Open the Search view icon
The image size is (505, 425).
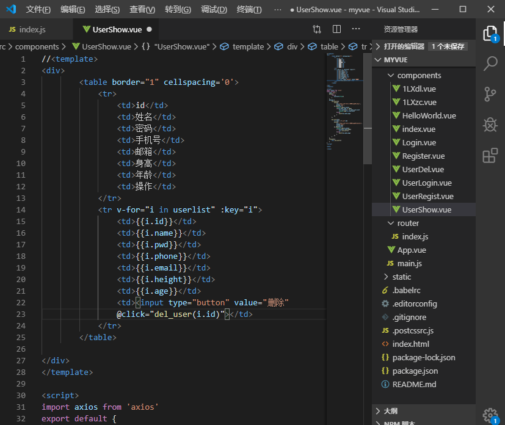pyautogui.click(x=490, y=63)
